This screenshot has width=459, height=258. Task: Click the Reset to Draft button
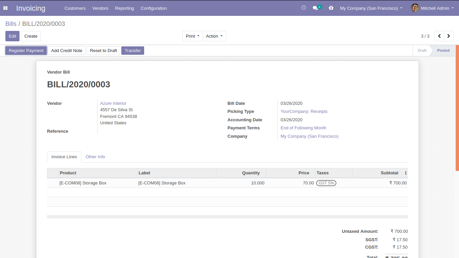(103, 50)
